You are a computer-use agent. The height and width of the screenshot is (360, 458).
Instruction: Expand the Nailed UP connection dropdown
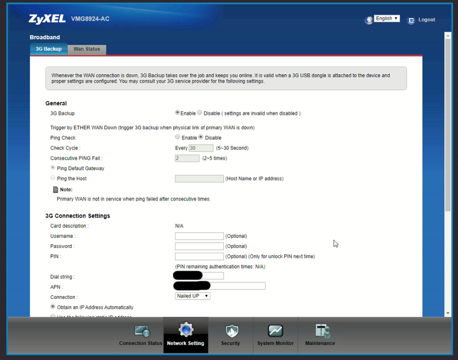click(193, 296)
